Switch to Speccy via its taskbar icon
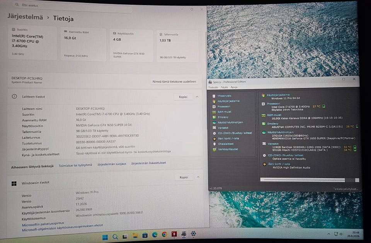This screenshot has height=243, width=371. [184, 234]
